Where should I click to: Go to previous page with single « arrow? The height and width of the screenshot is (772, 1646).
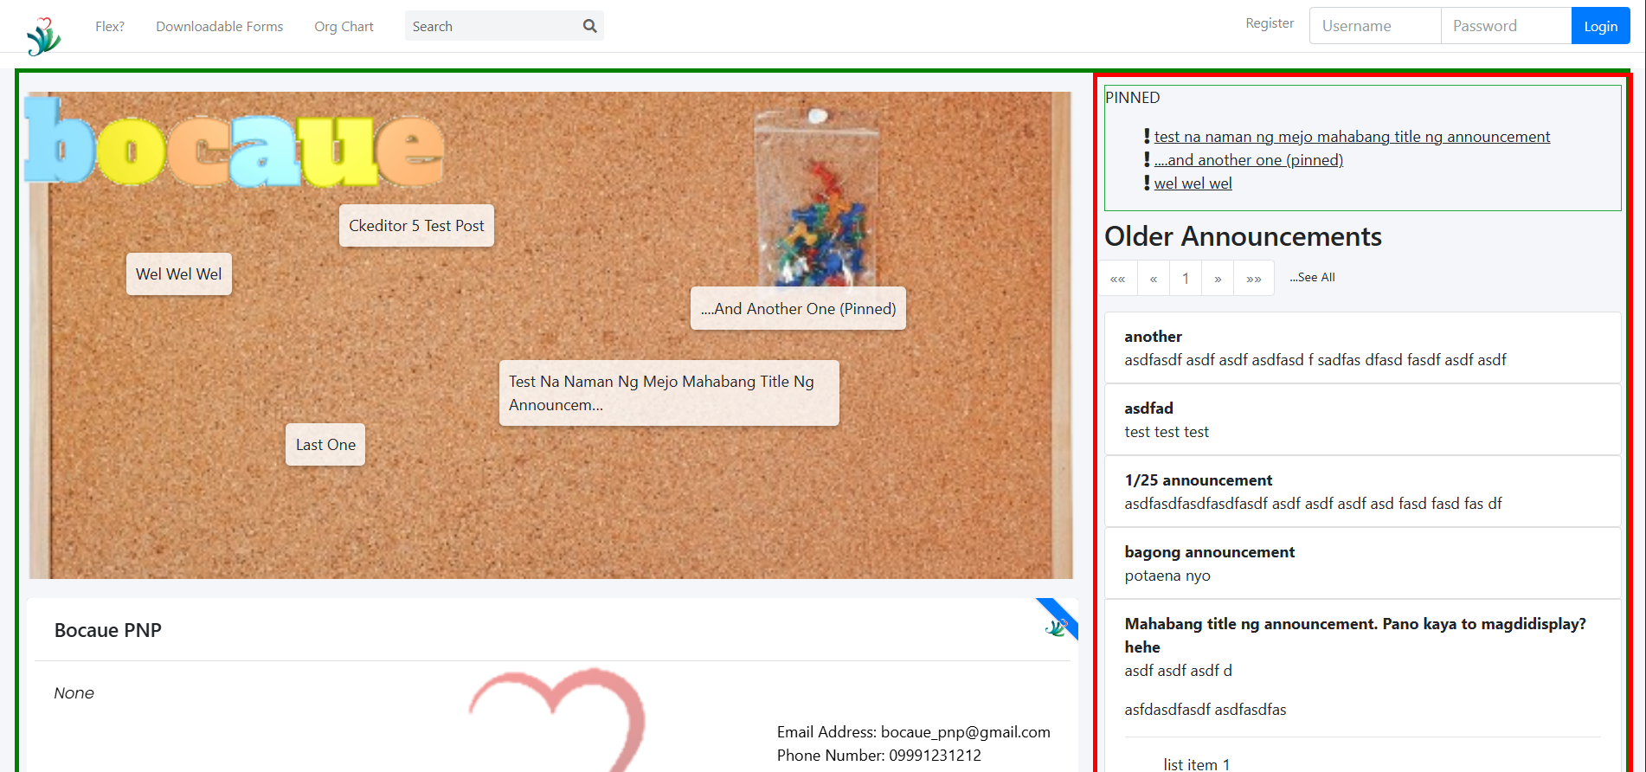click(x=1154, y=279)
